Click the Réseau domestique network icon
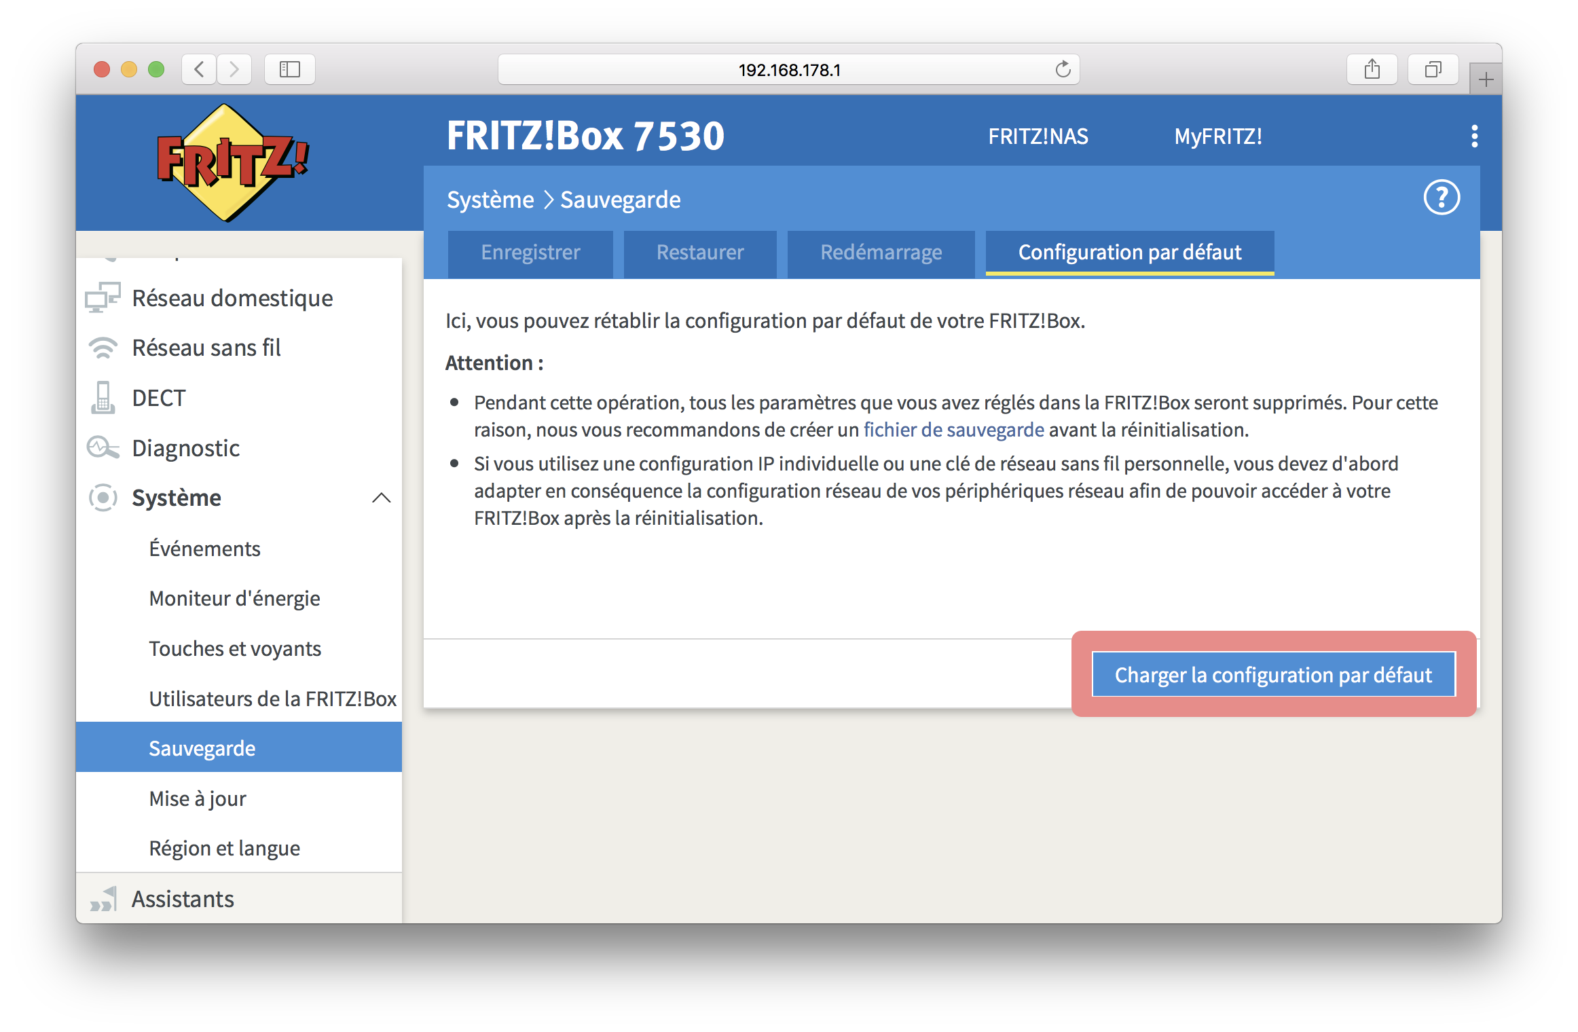Screen dimensions: 1578x1032 coord(103,297)
